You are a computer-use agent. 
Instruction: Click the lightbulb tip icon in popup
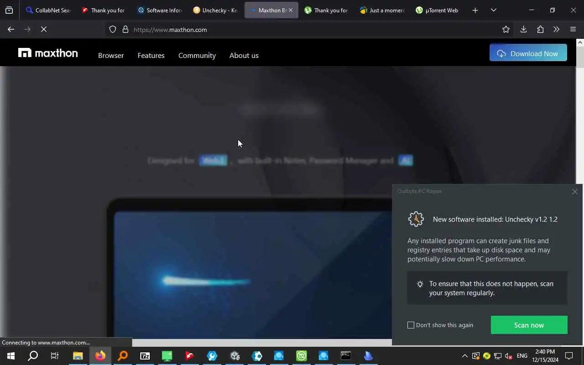[420, 284]
